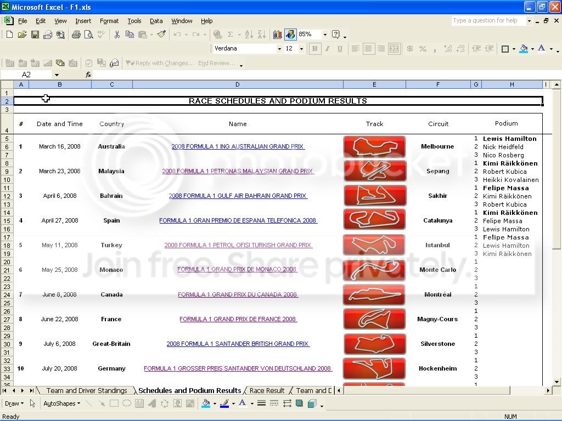This screenshot has height=421, width=562.
Task: Open Formula 1 Grand Prix du Canada 2008 link
Action: (238, 294)
